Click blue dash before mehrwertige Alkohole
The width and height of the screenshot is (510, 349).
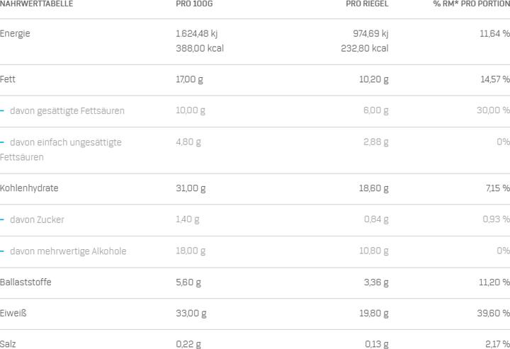point(2,251)
